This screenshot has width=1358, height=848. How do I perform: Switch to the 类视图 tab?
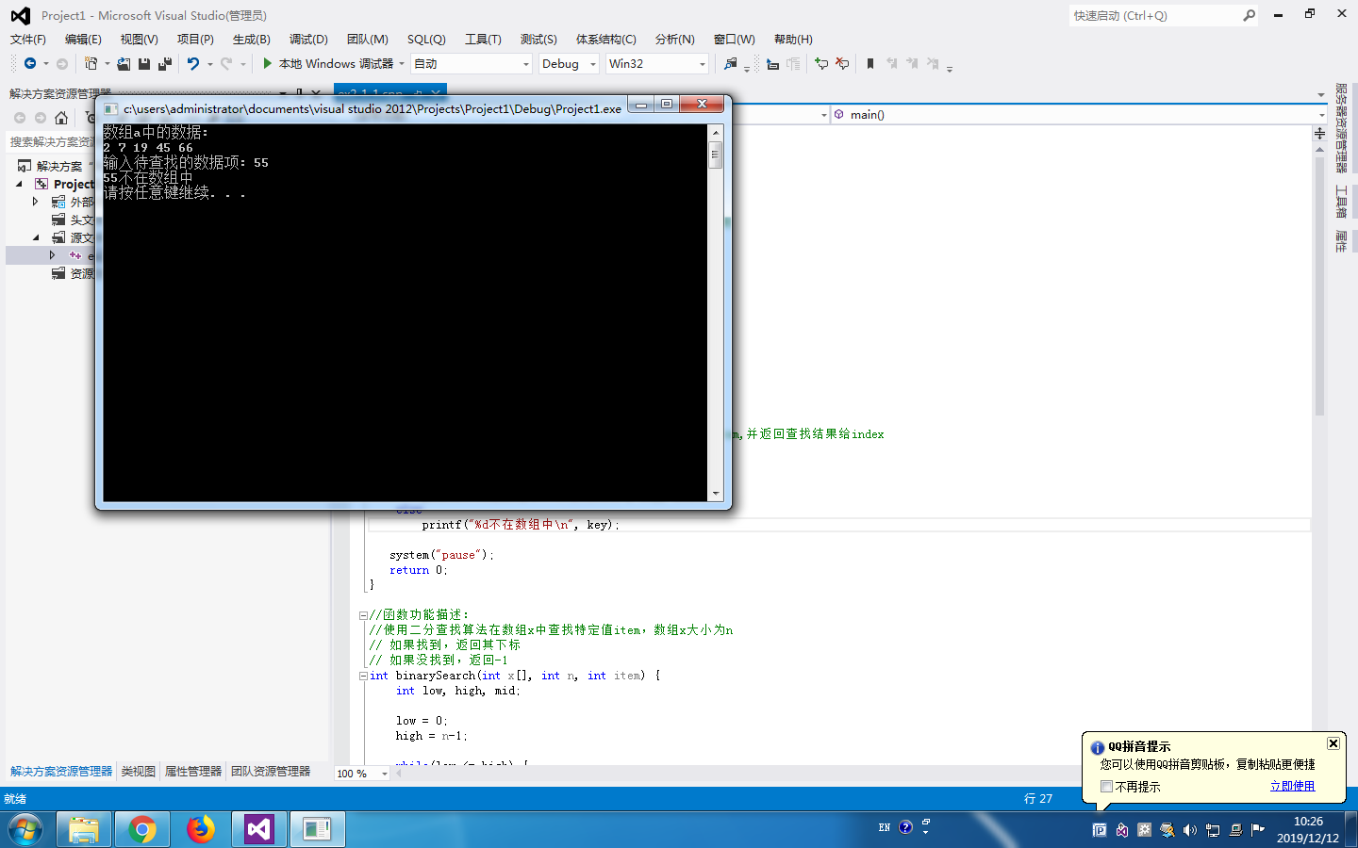(x=138, y=772)
